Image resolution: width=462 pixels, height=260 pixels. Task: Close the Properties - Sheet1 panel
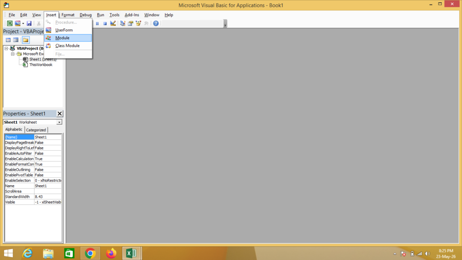point(60,113)
